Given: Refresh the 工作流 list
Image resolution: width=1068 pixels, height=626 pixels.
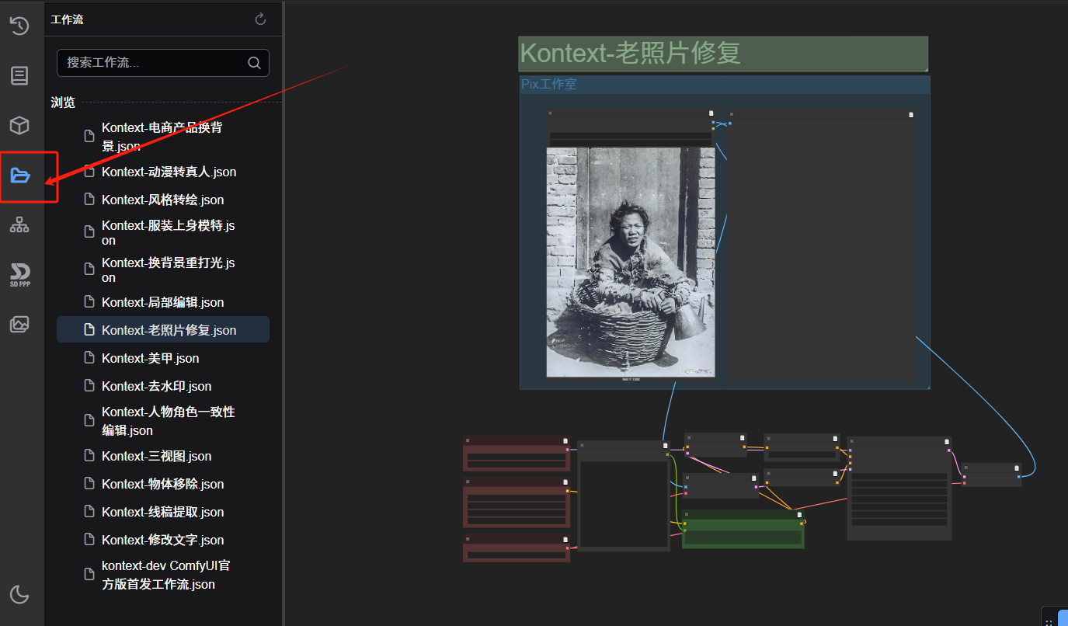Looking at the screenshot, I should 261,19.
